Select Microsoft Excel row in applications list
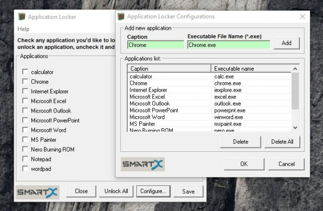 coord(209,97)
